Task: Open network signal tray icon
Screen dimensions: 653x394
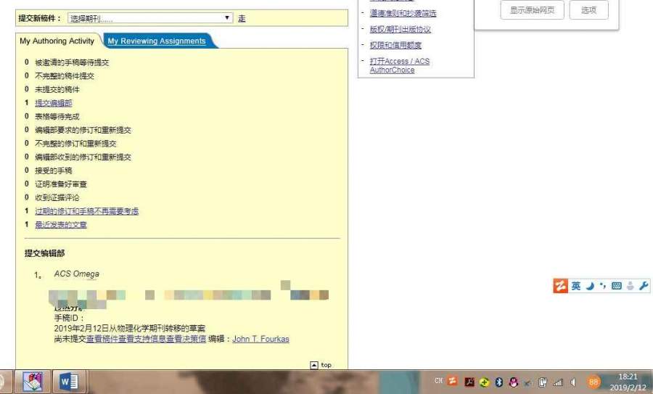Action: (x=558, y=382)
